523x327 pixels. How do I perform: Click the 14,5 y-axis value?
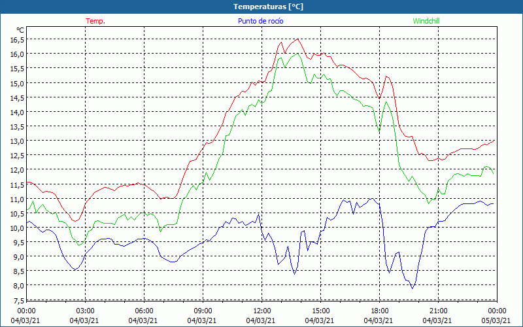point(17,97)
